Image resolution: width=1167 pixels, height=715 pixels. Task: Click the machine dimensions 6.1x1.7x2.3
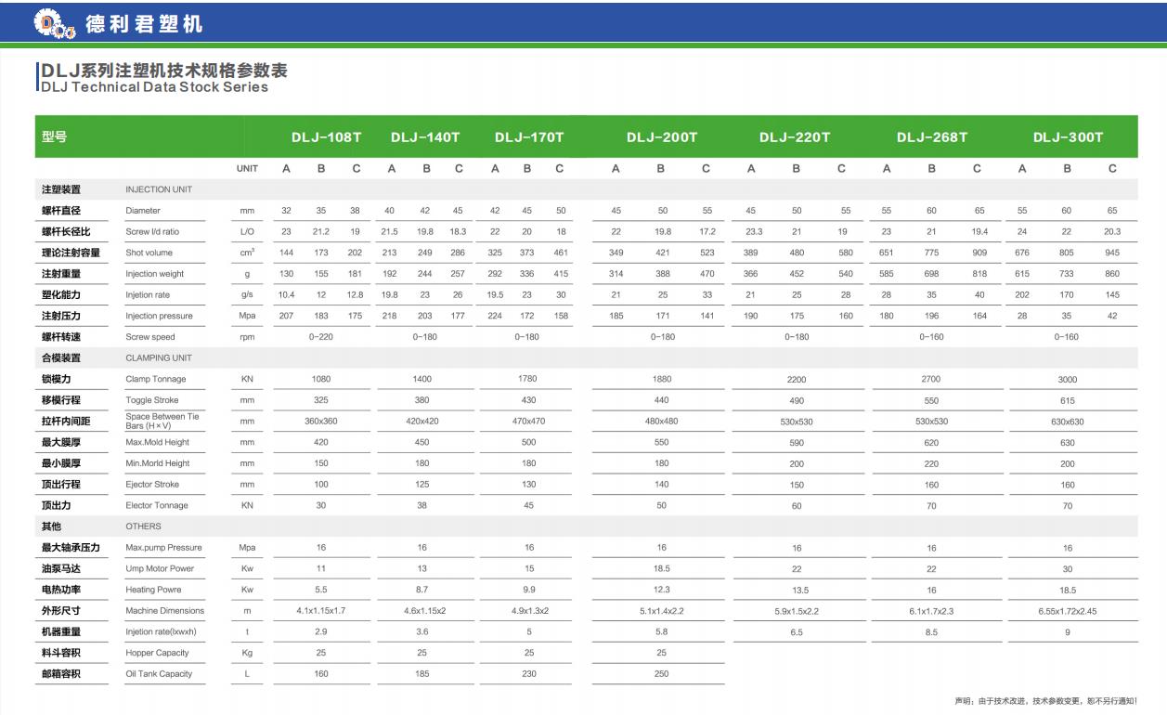[931, 611]
